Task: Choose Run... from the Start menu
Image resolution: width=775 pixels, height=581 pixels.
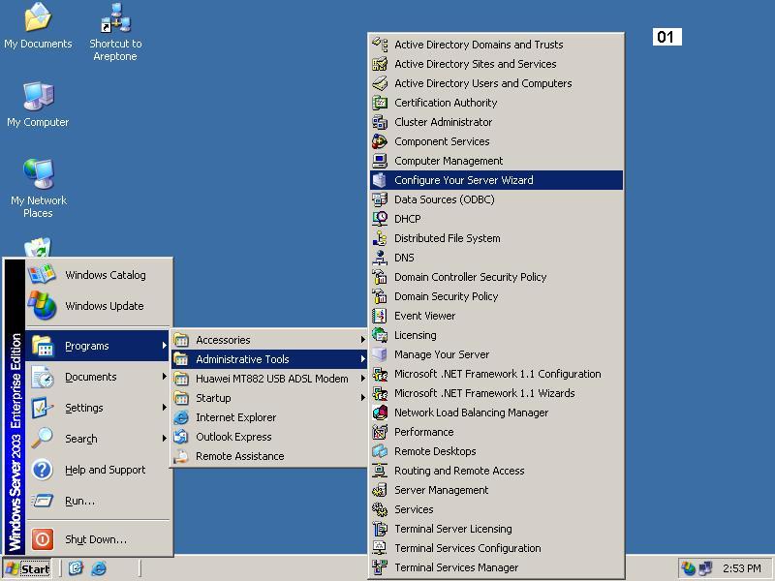Action: (x=98, y=501)
